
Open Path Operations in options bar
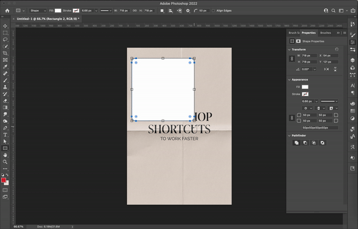tap(162, 11)
